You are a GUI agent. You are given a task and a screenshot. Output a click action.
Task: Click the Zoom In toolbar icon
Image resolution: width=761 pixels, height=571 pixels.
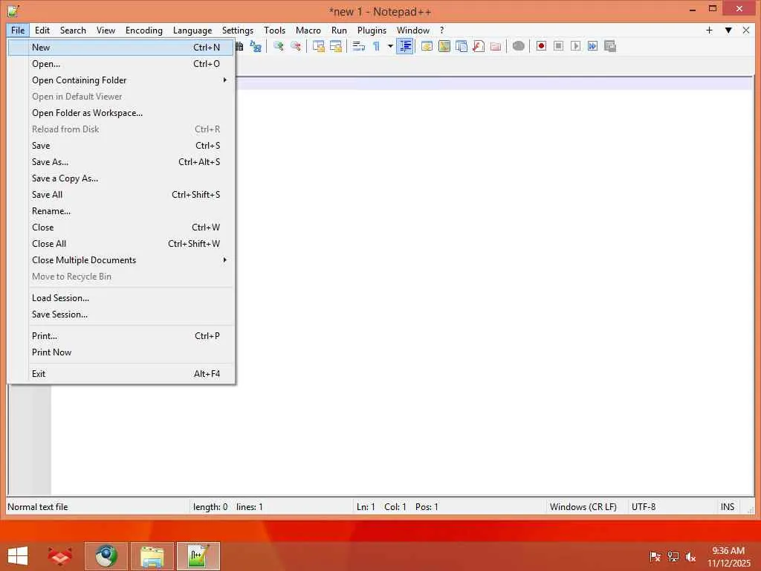[279, 46]
